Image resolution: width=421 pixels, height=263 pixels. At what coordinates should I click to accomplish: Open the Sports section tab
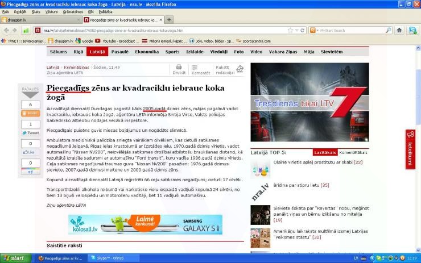[172, 52]
